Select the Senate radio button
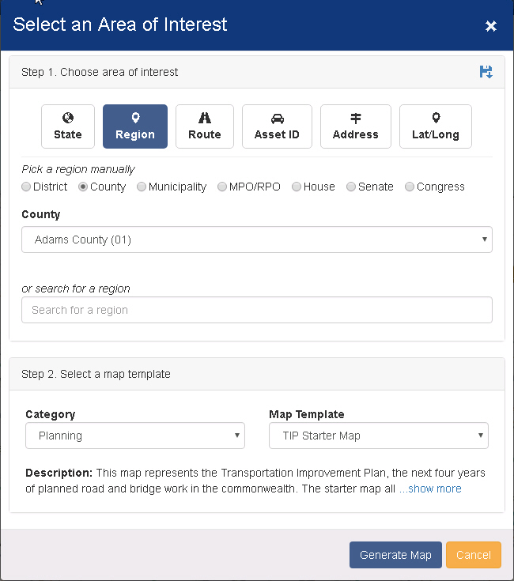The image size is (514, 581). [351, 187]
